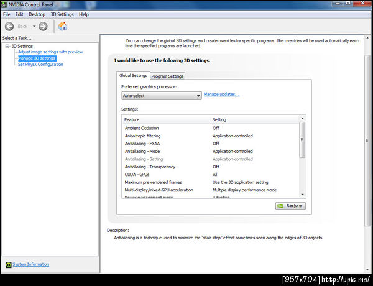Click the Multiple display performance mode value
The width and height of the screenshot is (373, 286).
[244, 190]
